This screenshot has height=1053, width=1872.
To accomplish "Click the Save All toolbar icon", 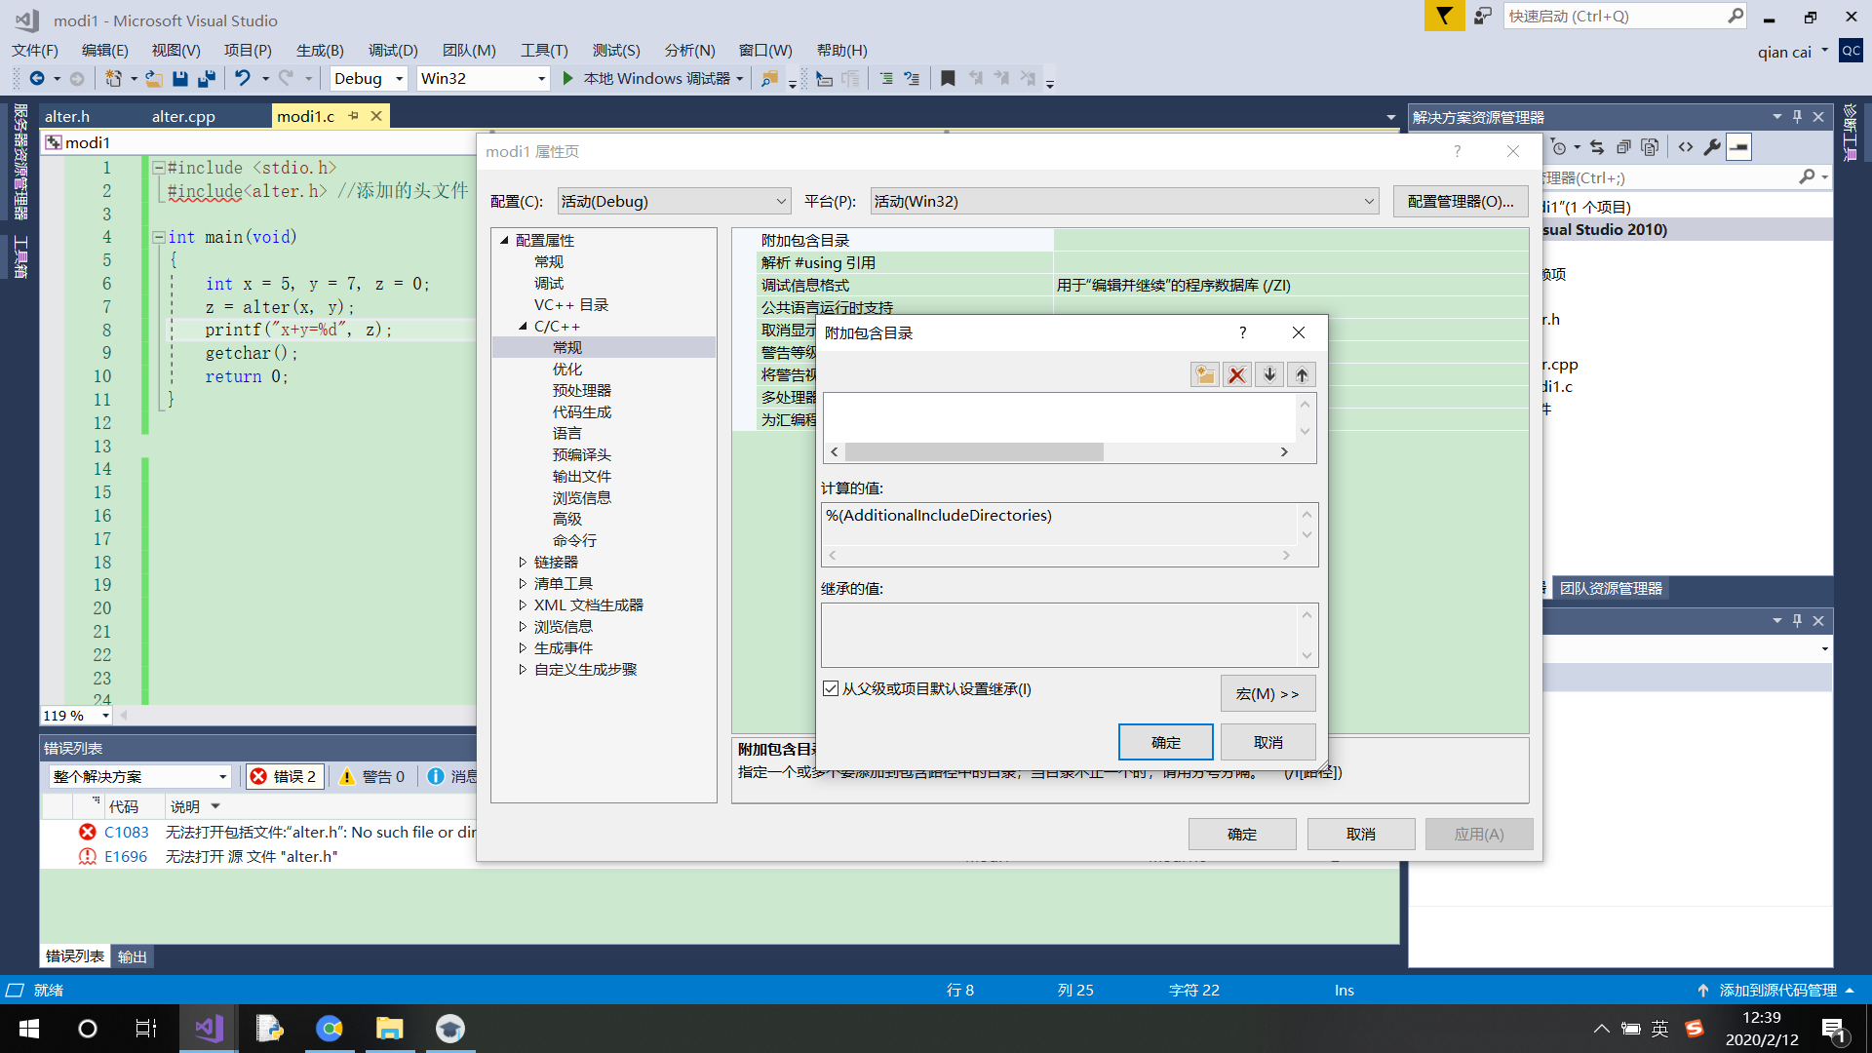I will tap(206, 78).
